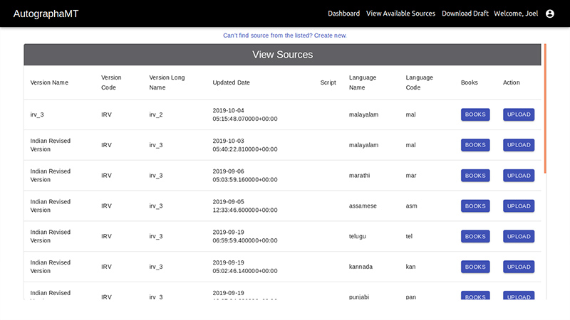Viewport: 570px width, 320px height.
Task: Open Books for the marathi source
Action: 475,175
